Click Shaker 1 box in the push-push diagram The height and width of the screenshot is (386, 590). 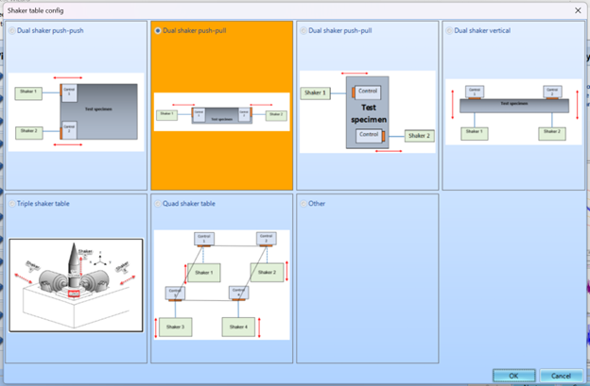coord(29,92)
